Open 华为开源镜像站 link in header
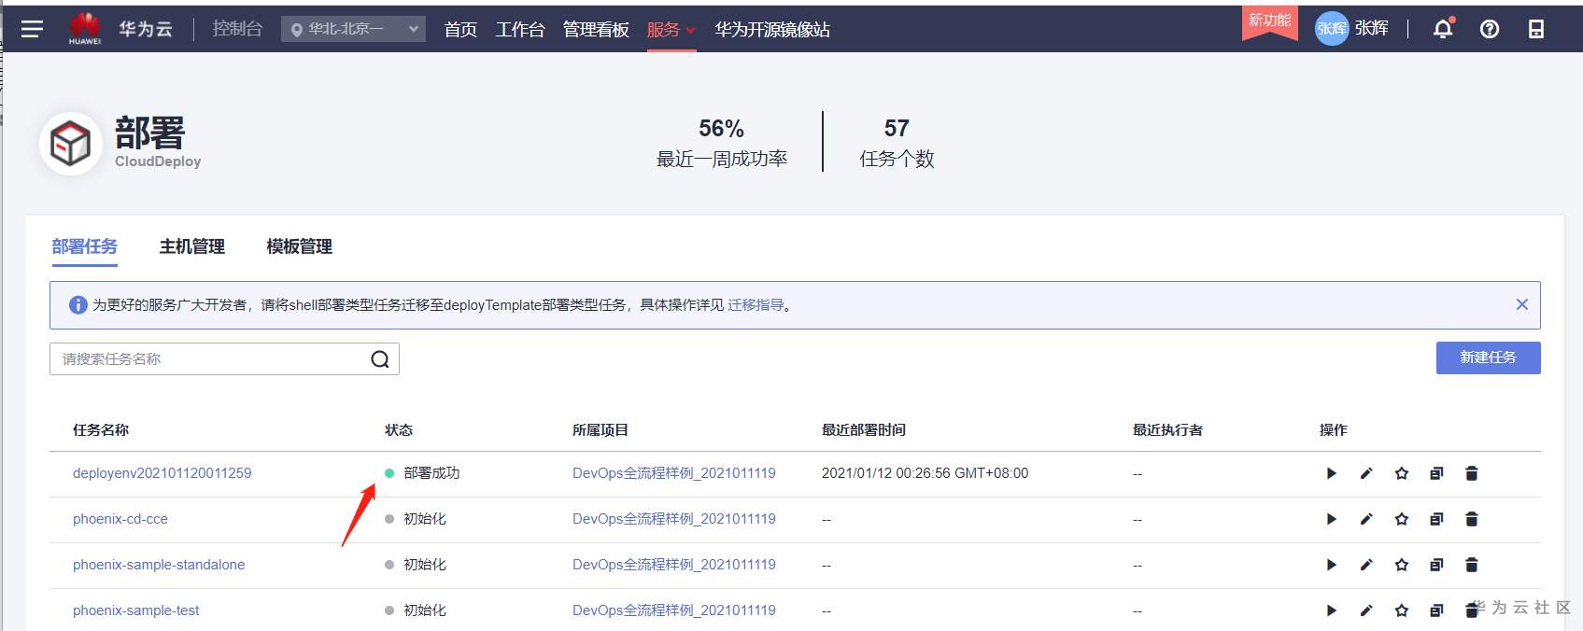 click(772, 29)
